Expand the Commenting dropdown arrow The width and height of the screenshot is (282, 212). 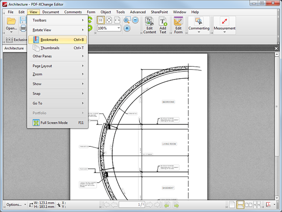point(199,32)
